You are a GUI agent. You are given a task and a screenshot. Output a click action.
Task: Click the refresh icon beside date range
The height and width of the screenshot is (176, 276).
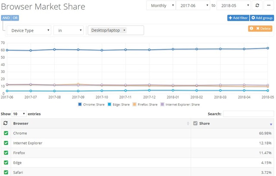pyautogui.click(x=257, y=6)
